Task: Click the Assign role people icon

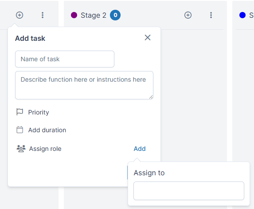Action: pyautogui.click(x=21, y=149)
